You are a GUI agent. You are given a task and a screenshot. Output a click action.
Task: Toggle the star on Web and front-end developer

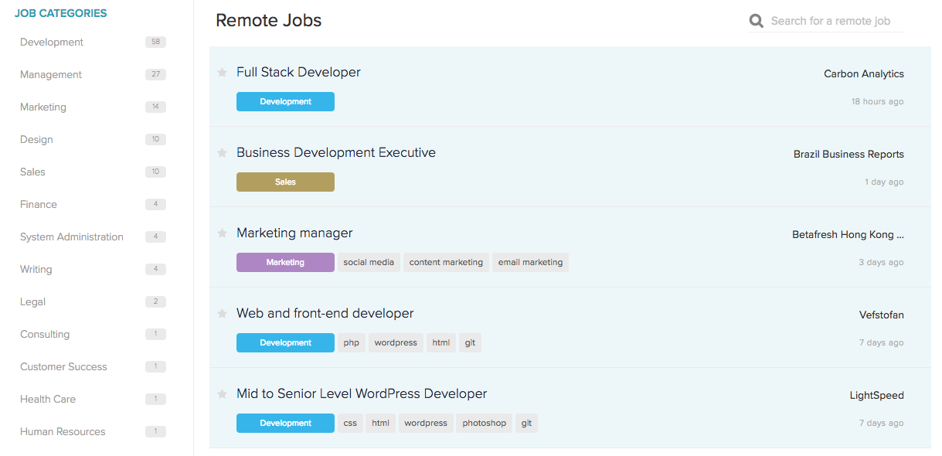[x=223, y=313]
